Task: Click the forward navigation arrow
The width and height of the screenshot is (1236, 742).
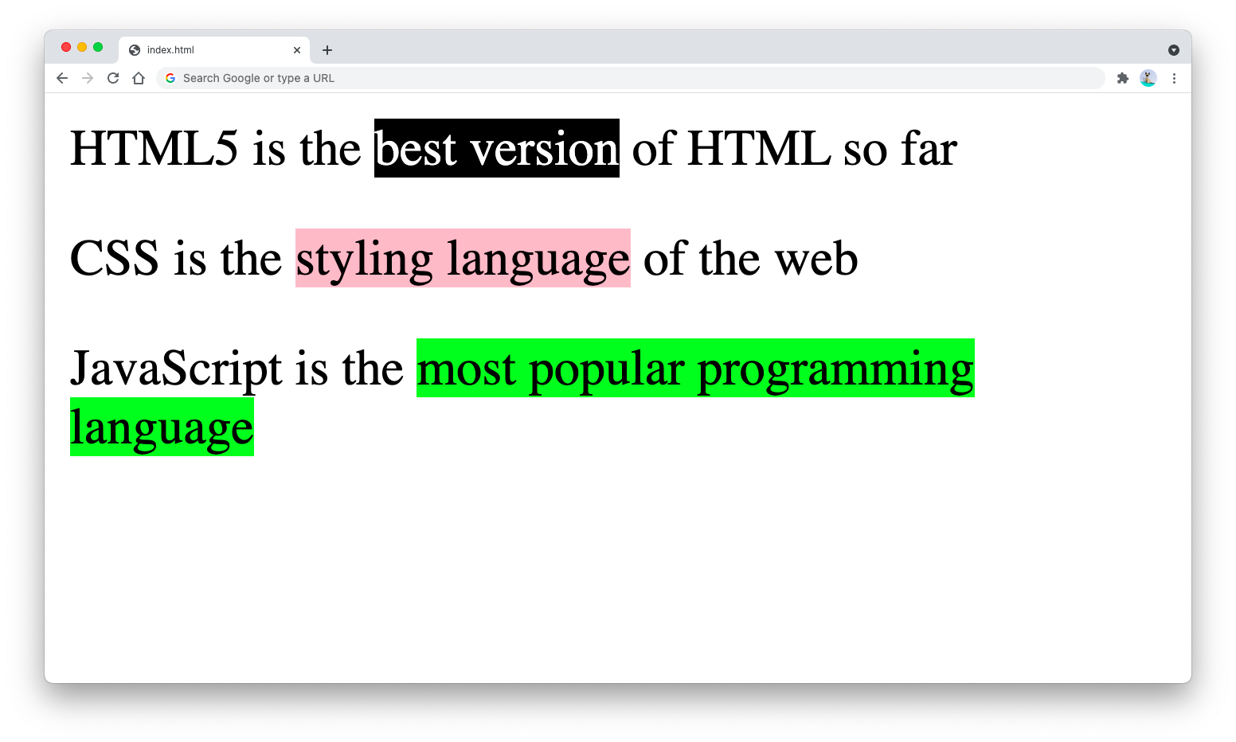Action: click(x=88, y=78)
